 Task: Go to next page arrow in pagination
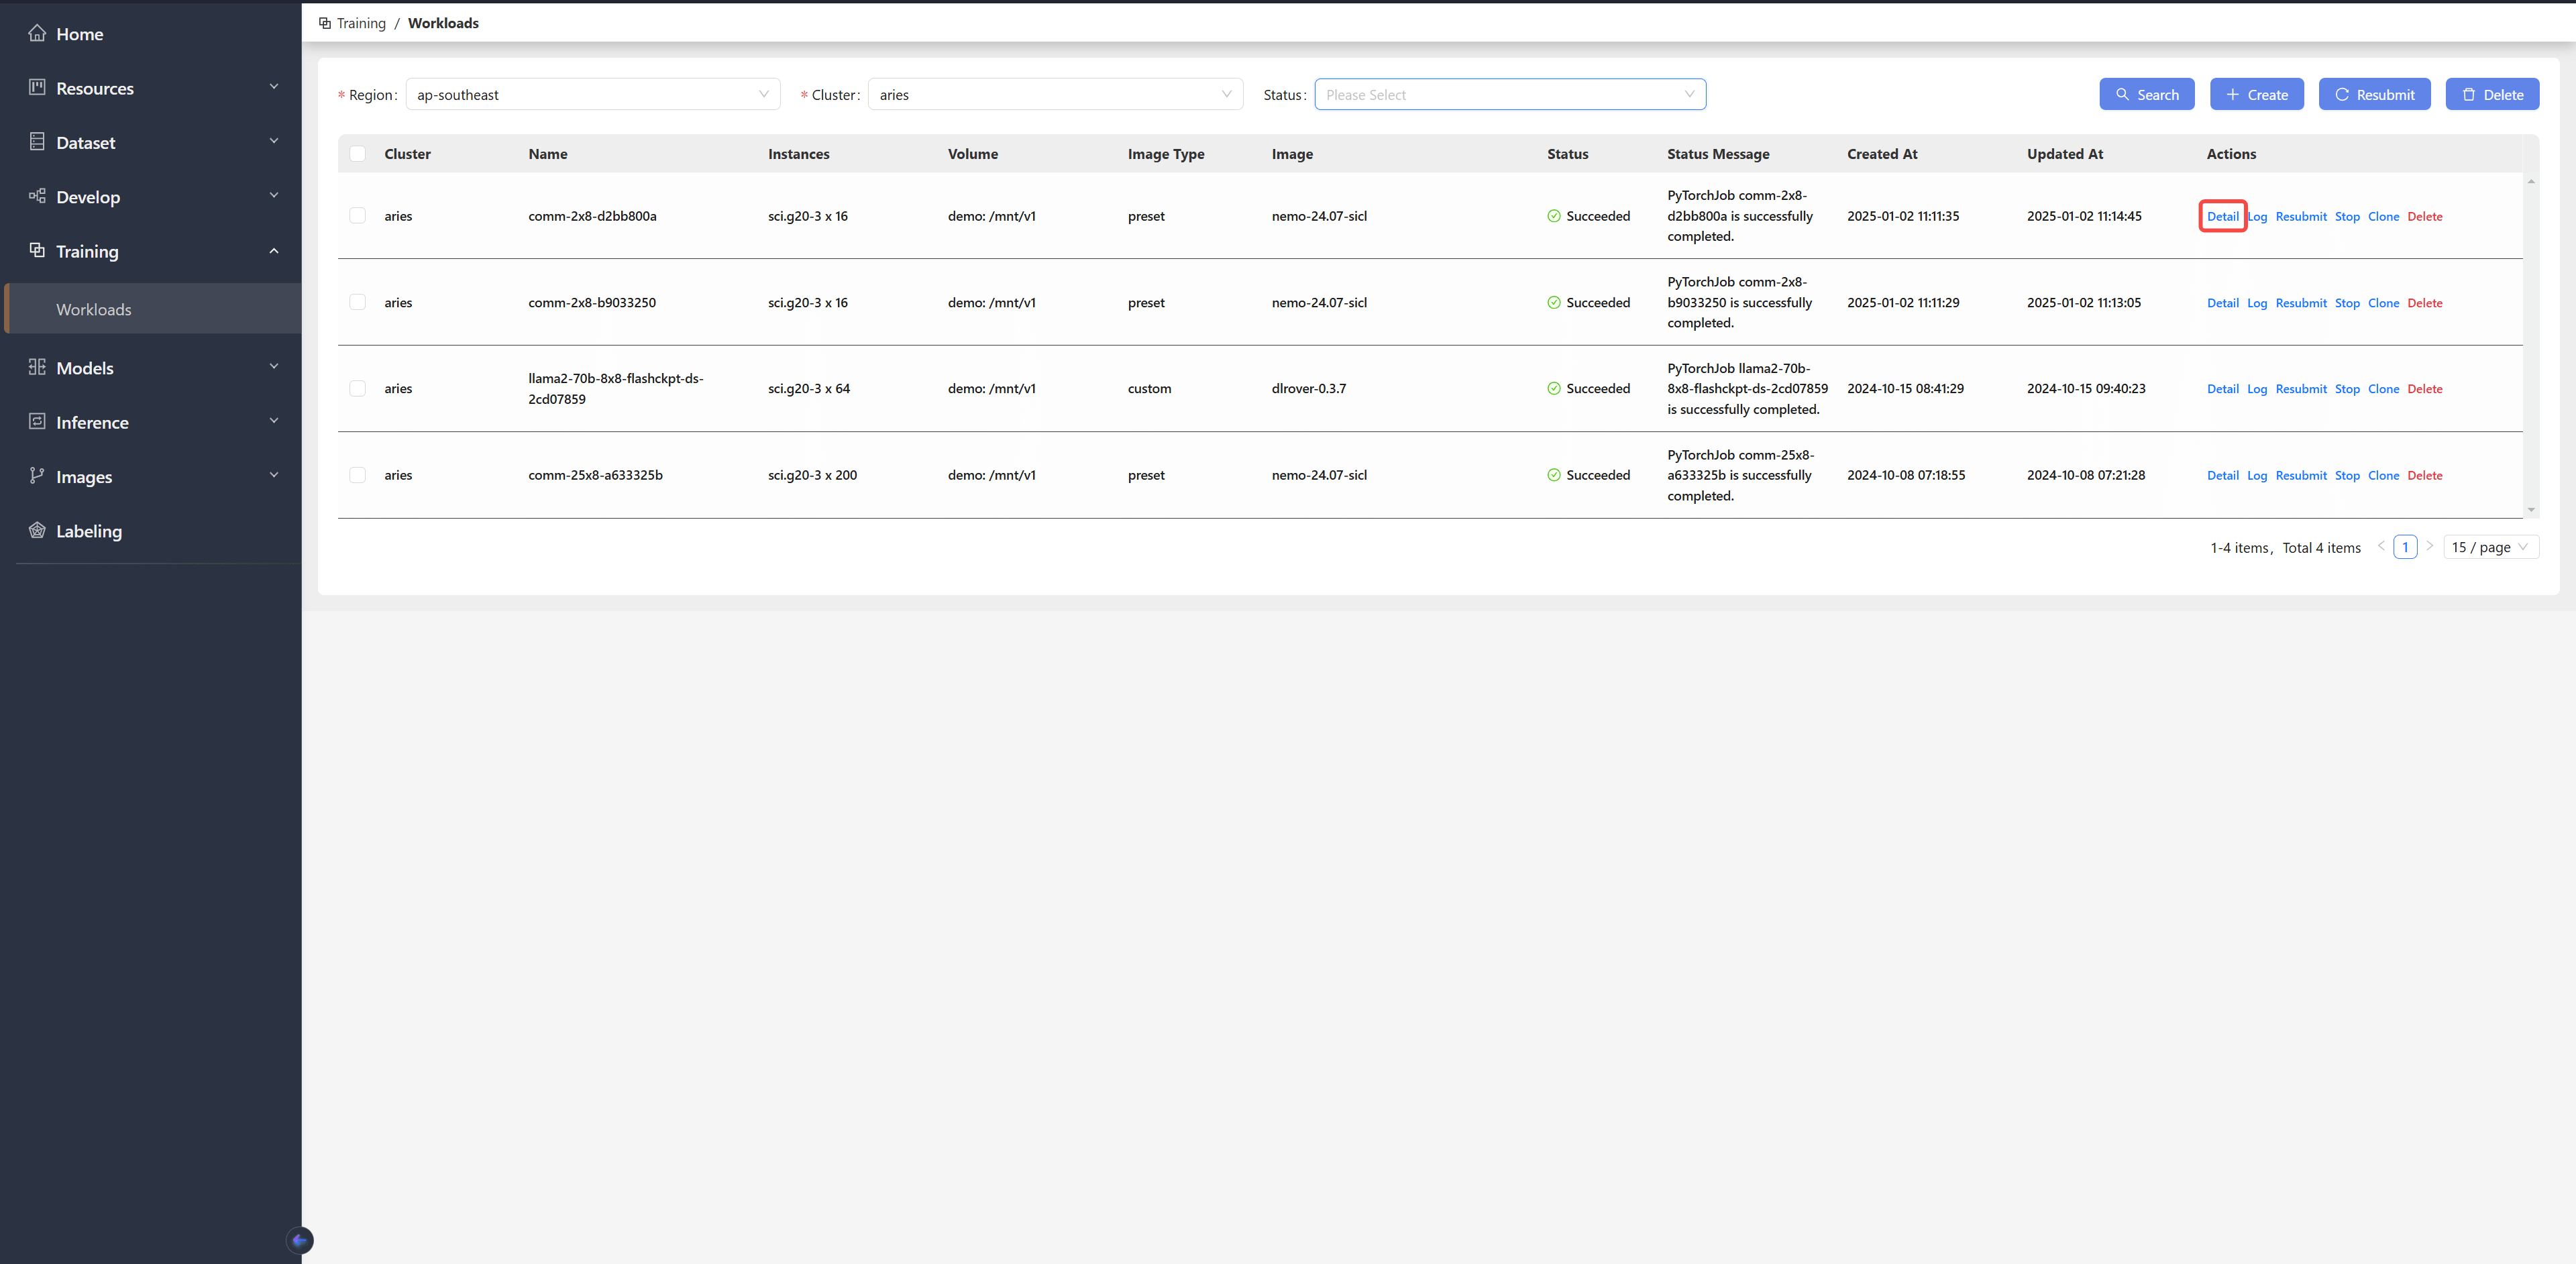[x=2430, y=546]
